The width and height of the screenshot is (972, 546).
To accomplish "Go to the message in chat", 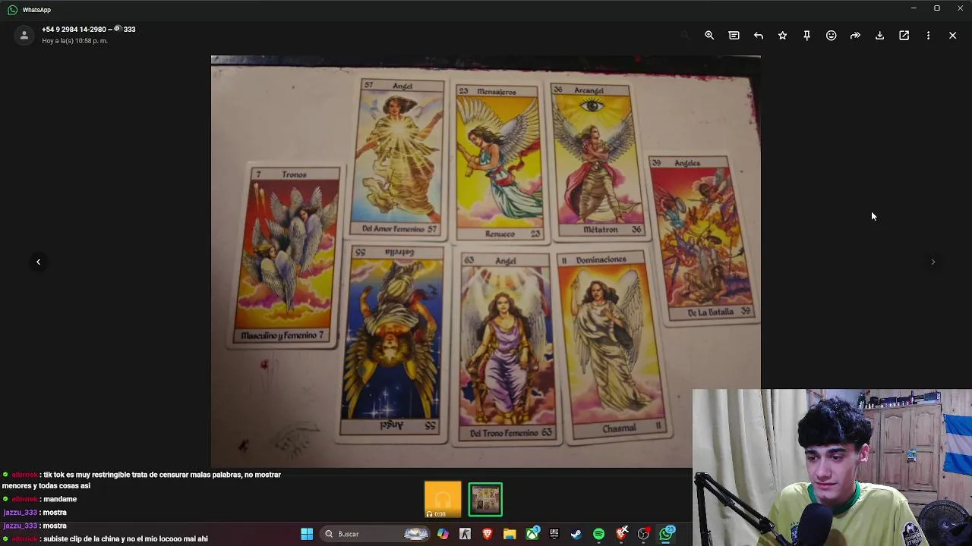I will (x=734, y=36).
